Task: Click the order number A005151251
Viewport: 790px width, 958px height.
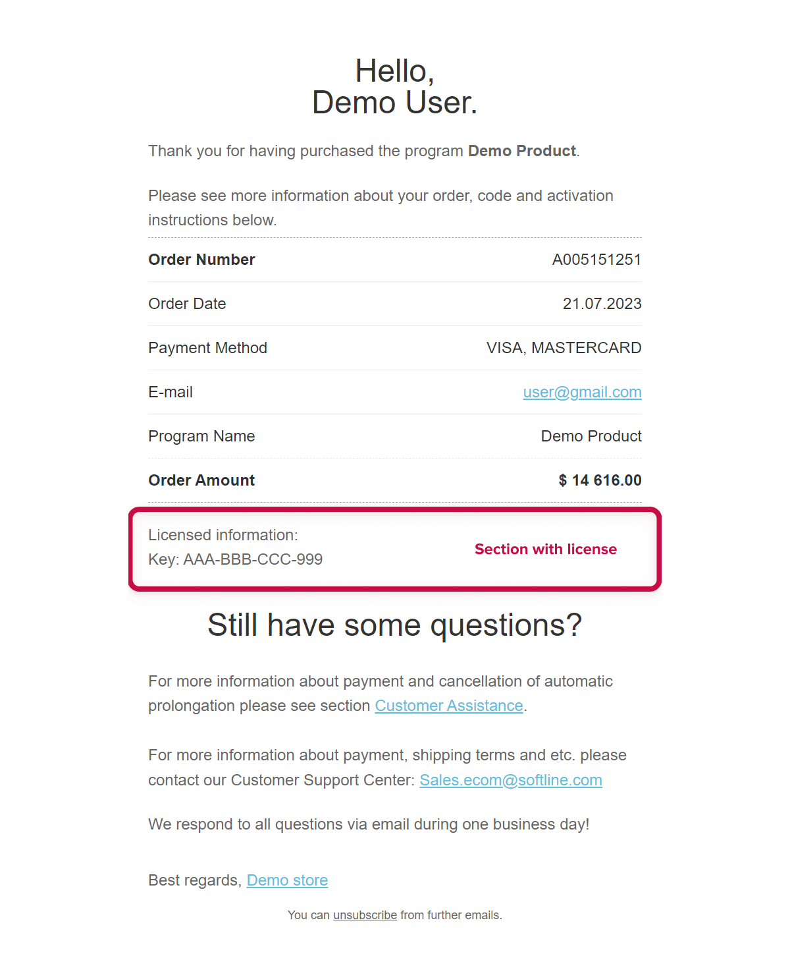Action: click(x=596, y=260)
